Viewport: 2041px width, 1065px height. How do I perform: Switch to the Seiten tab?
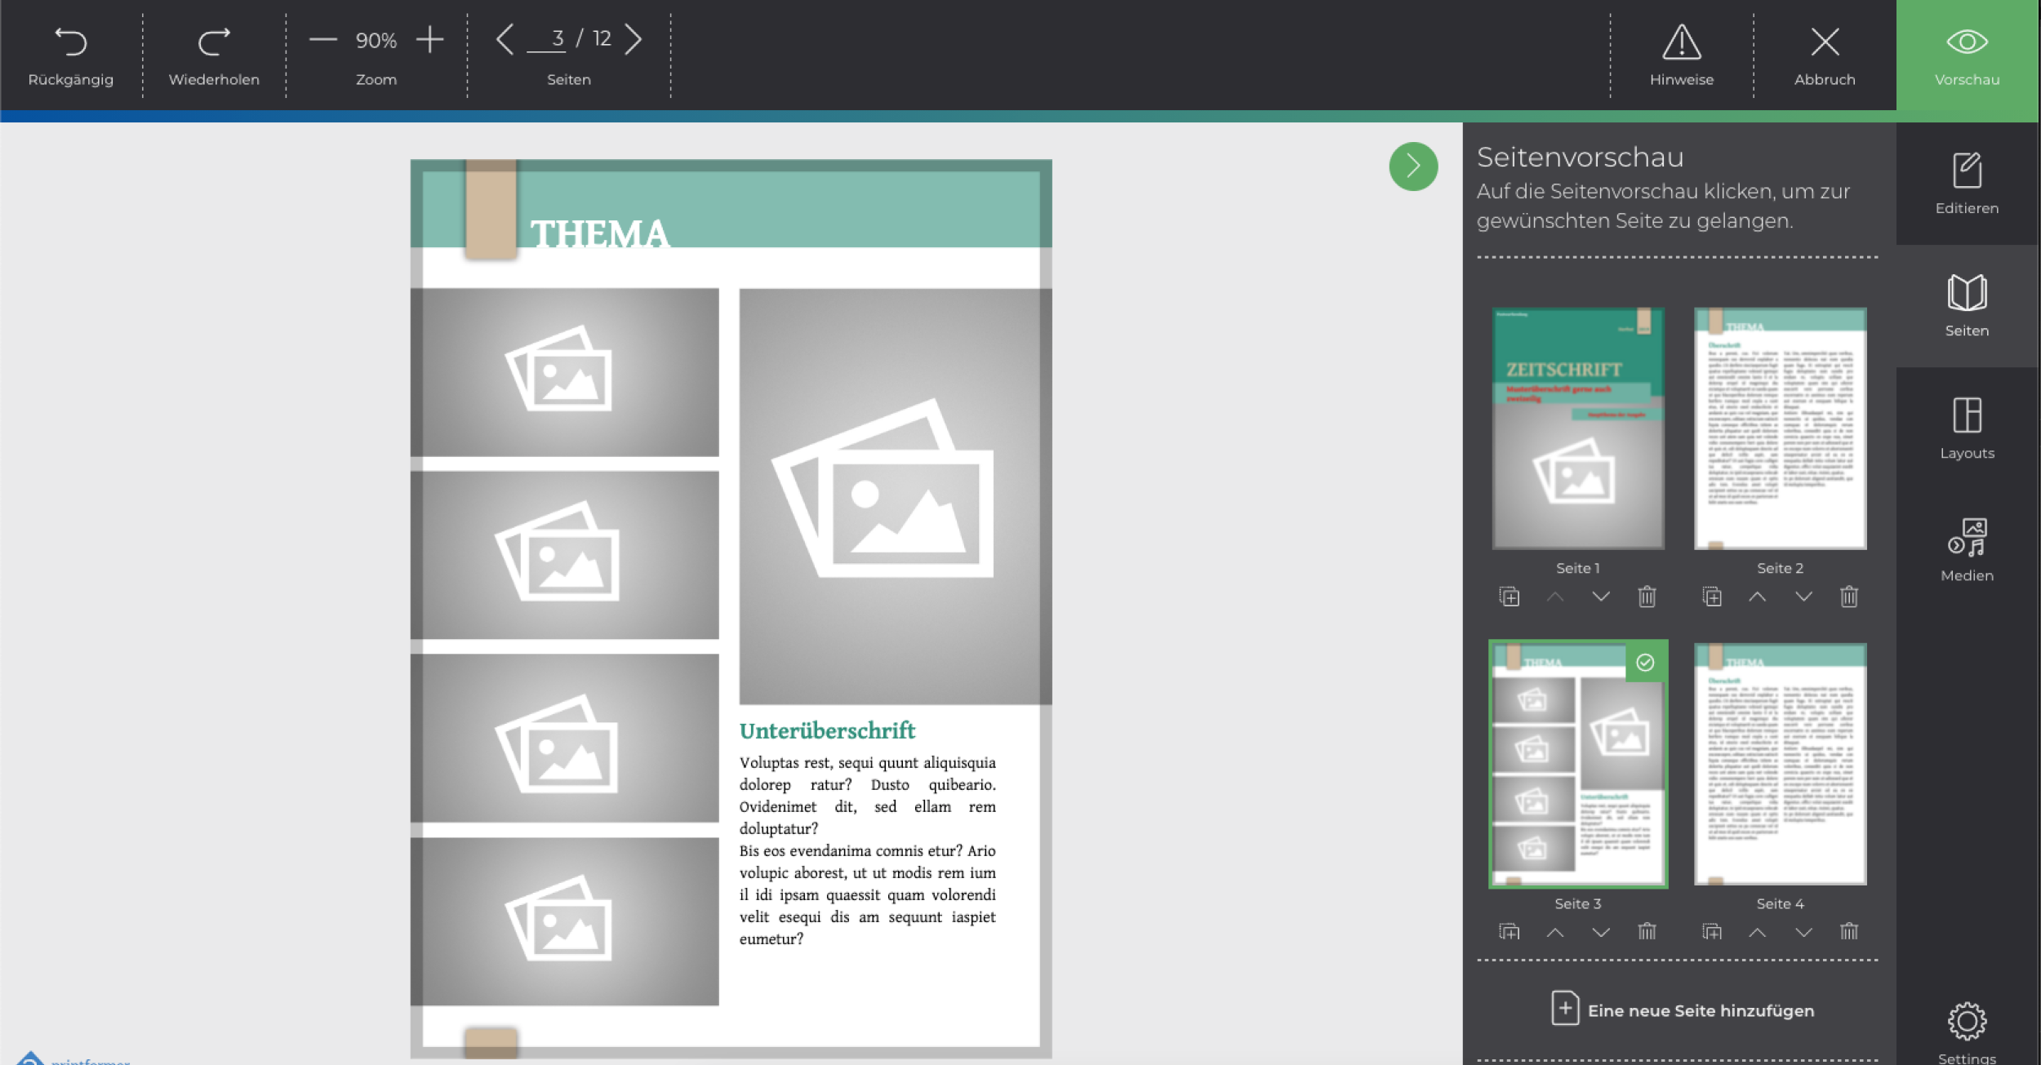pos(1968,303)
